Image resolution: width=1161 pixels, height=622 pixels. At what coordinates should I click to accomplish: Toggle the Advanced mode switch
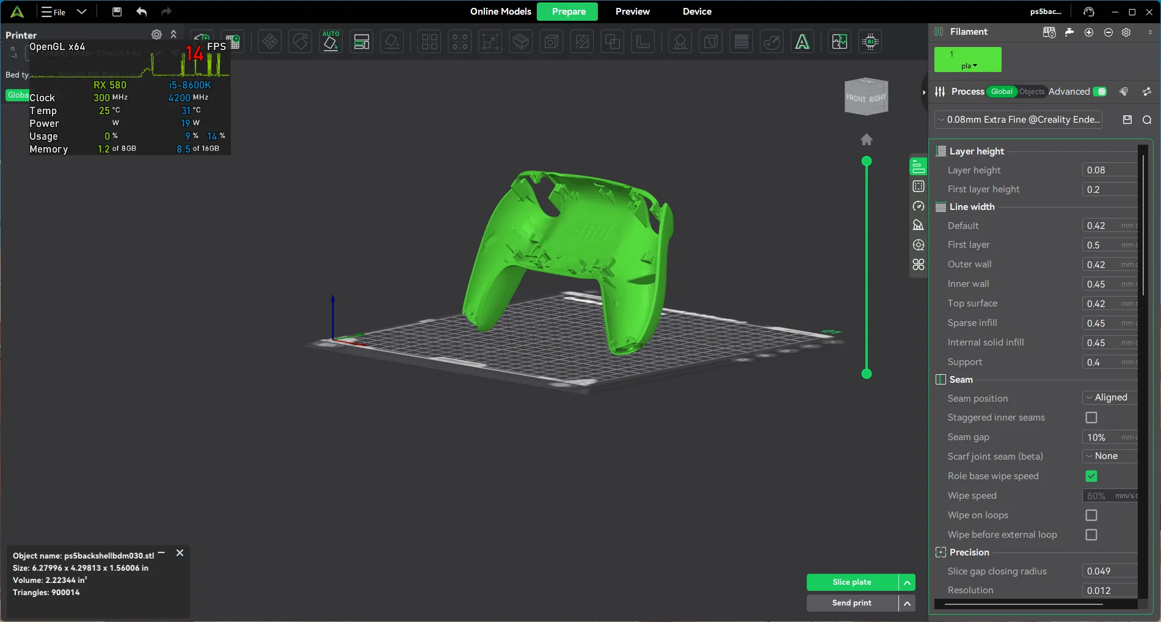tap(1100, 92)
